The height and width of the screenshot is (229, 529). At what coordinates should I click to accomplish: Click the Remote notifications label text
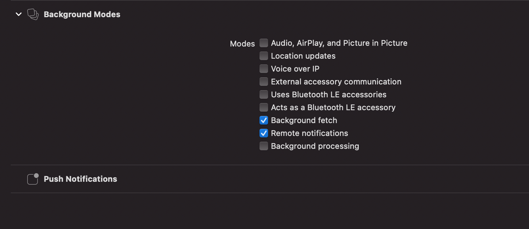pyautogui.click(x=309, y=133)
